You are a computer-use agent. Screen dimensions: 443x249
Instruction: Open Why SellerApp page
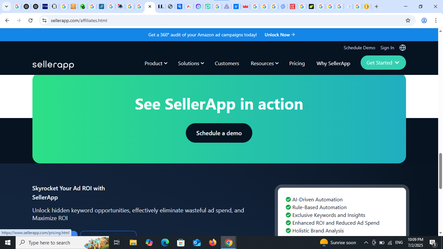point(333,63)
